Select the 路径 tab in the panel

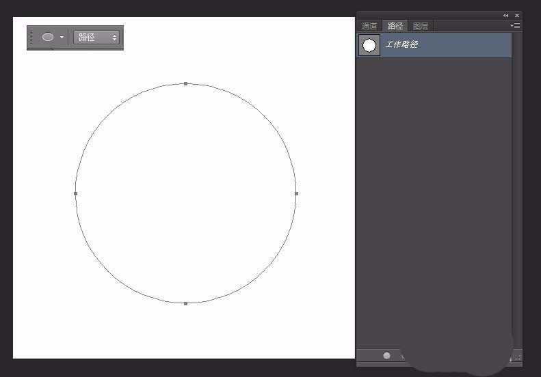[x=395, y=26]
